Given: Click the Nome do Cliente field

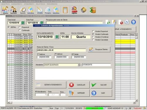Looking at the screenshot, I should 61,50.
